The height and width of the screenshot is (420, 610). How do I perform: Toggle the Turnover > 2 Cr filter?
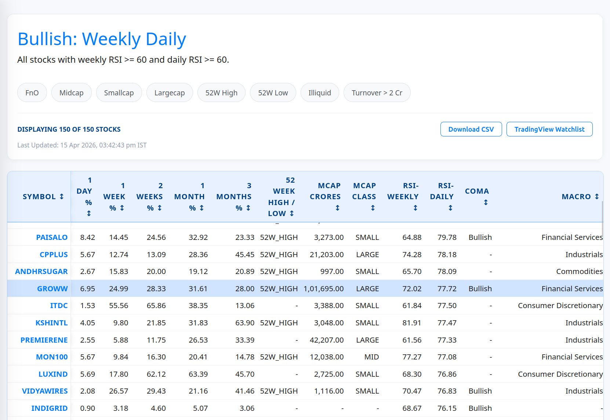(377, 92)
